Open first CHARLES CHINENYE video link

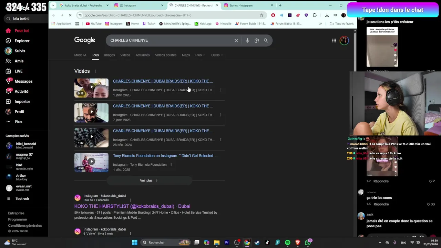coord(163,81)
